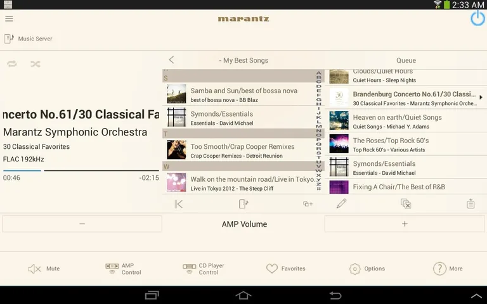
Task: Decrease AMP volume with minus button
Action: 82,224
